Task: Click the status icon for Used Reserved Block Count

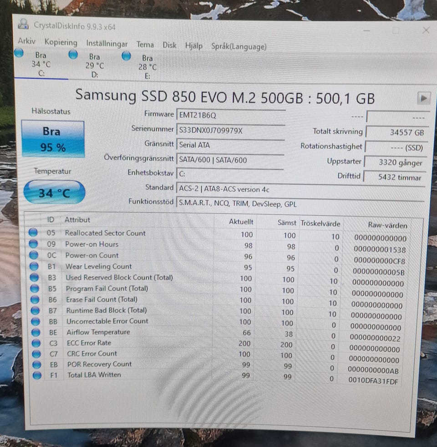Action: click(34, 277)
